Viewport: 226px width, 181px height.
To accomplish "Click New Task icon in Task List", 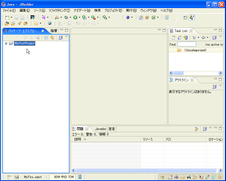I will click(174, 38).
